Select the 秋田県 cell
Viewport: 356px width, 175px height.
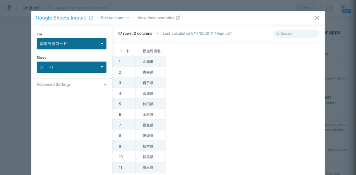(150, 104)
